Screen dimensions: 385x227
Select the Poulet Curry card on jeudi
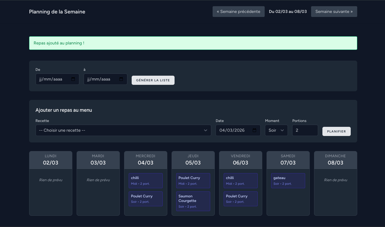[193, 180]
